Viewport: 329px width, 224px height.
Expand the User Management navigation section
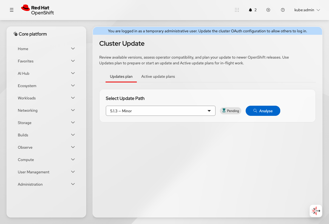click(46, 172)
